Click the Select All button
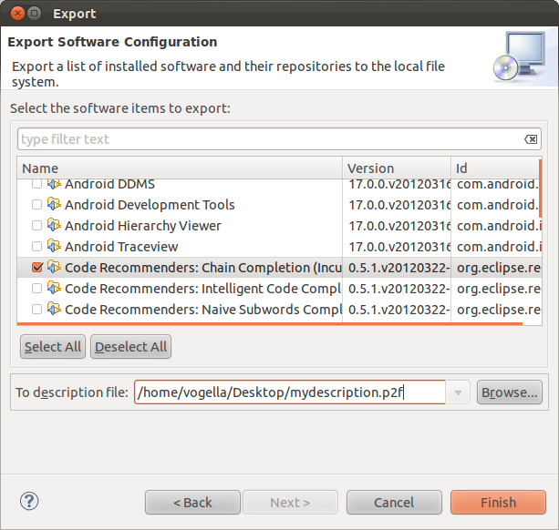 click(x=53, y=347)
